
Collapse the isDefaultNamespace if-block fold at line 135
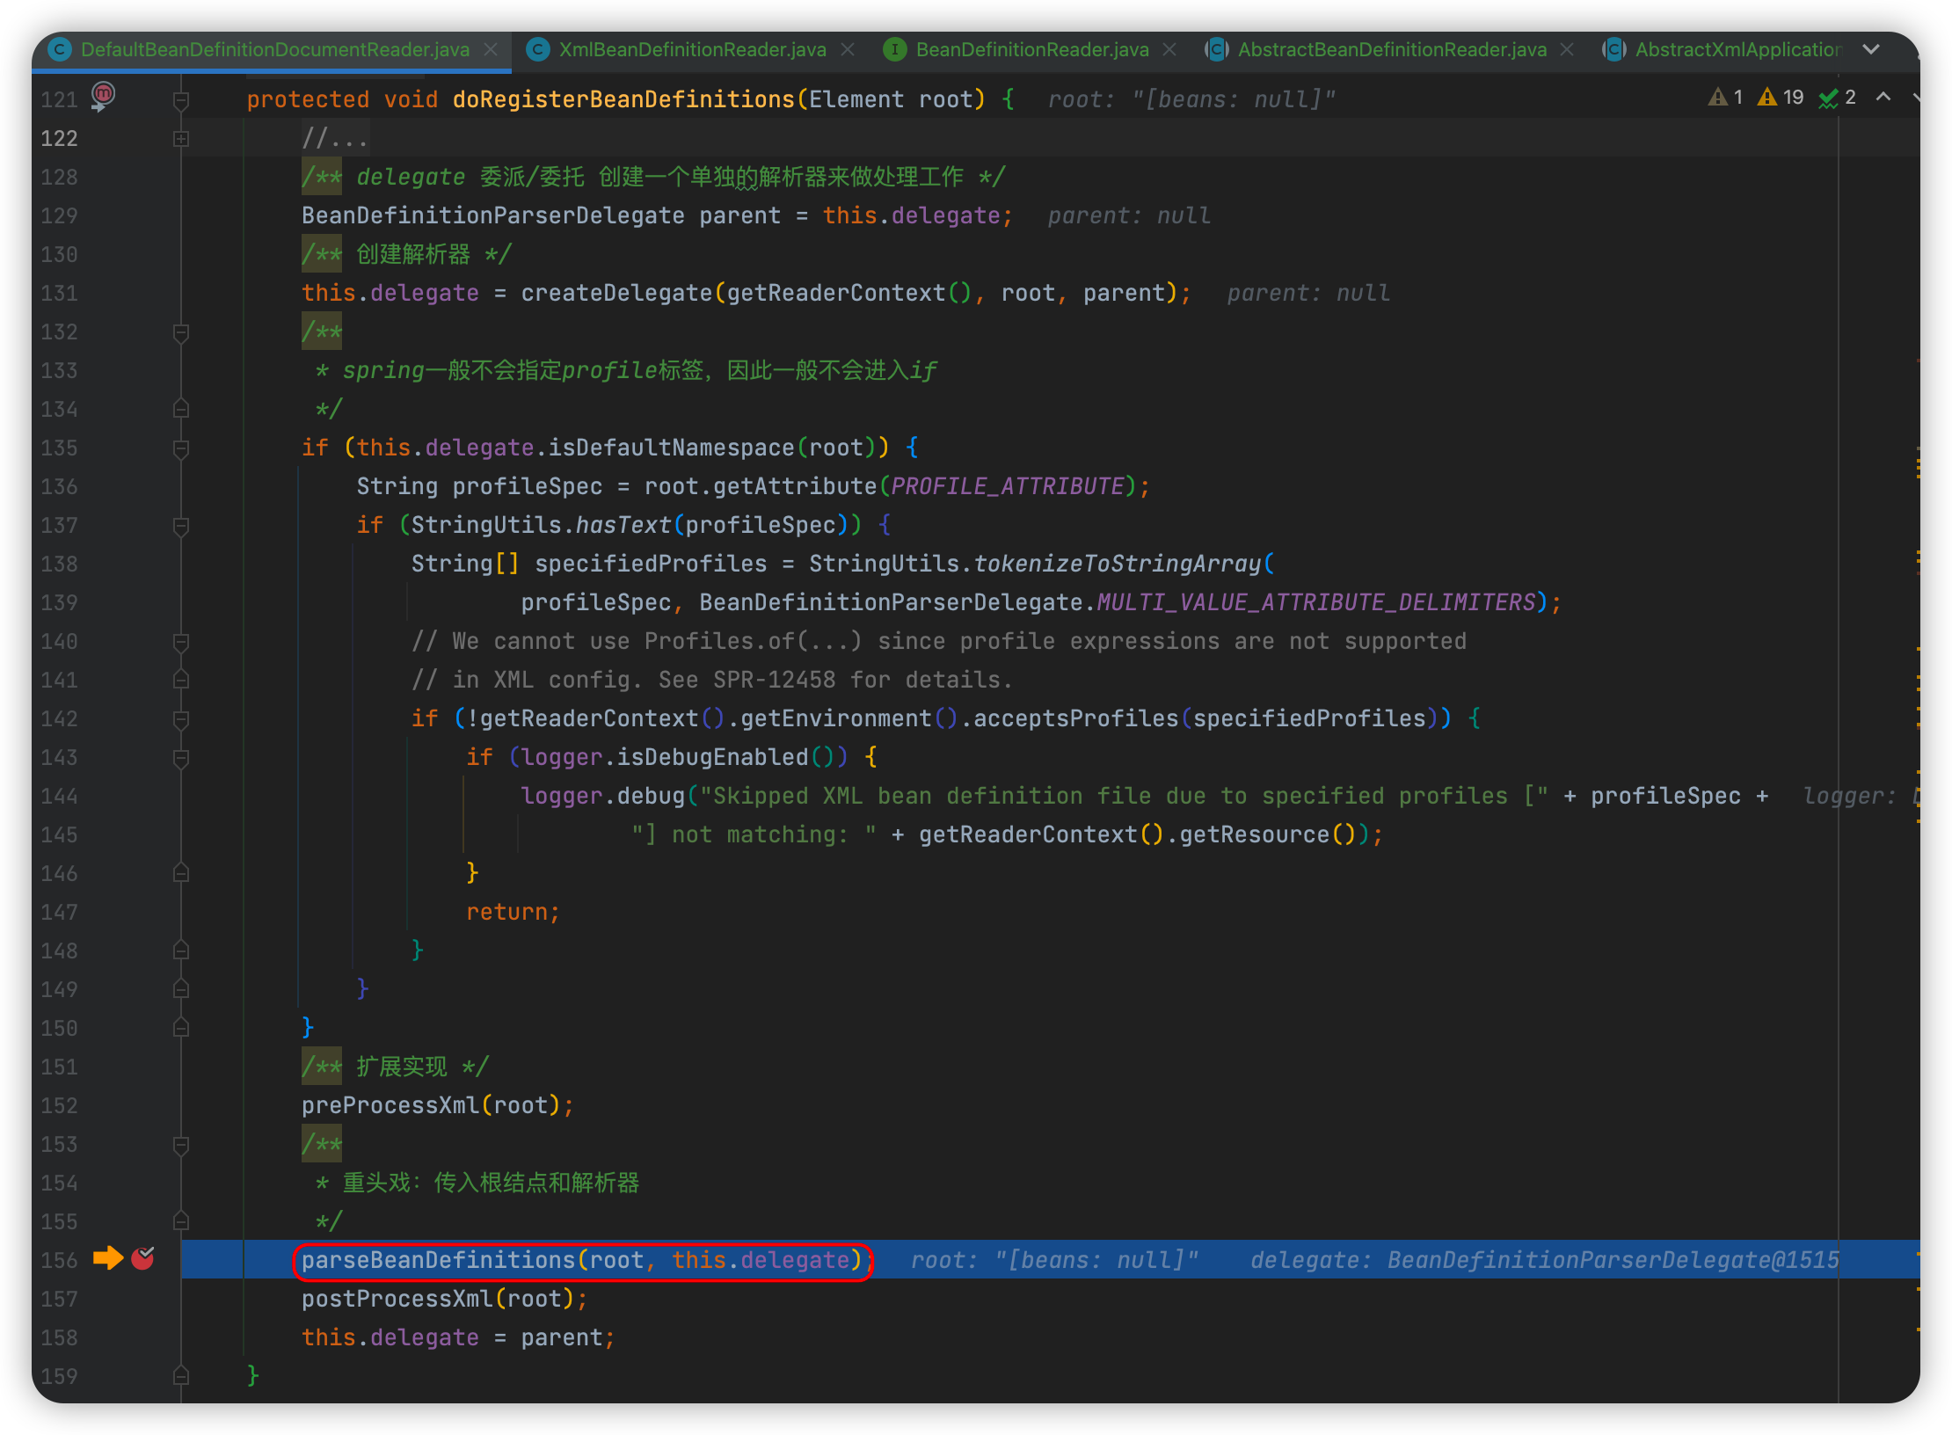(181, 448)
